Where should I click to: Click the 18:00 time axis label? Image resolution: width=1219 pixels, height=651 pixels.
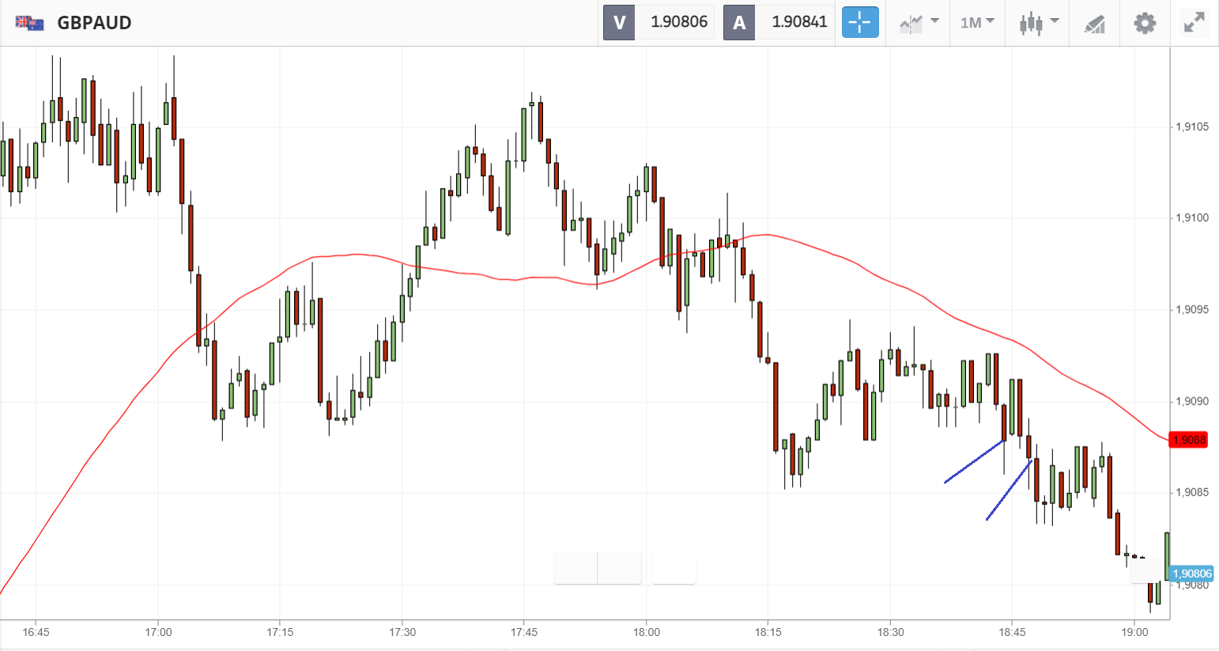(x=646, y=632)
